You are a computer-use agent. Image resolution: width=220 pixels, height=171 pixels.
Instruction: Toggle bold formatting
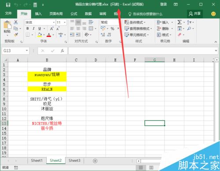(x=28, y=28)
